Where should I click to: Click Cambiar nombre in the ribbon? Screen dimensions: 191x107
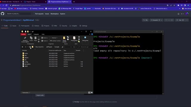[x=55, y=41]
